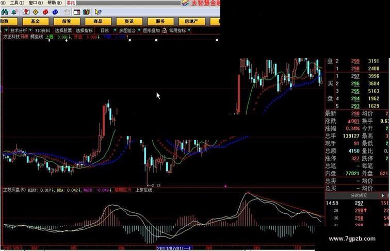The height and width of the screenshot is (251, 390).
Task: Click the buy-4 volume 1962
Action: (373, 98)
